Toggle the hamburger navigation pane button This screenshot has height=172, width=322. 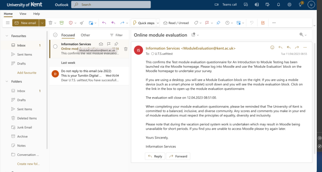click(x=8, y=23)
